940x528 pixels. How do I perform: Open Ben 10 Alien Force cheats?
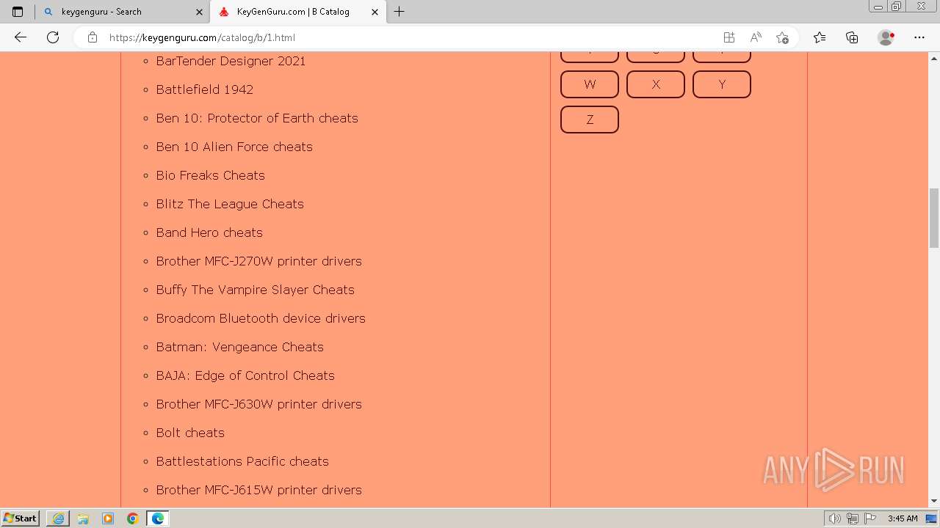point(234,147)
